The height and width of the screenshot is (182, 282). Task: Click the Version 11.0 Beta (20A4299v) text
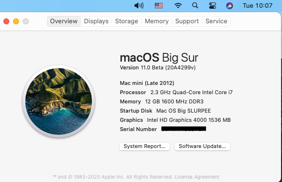click(158, 67)
